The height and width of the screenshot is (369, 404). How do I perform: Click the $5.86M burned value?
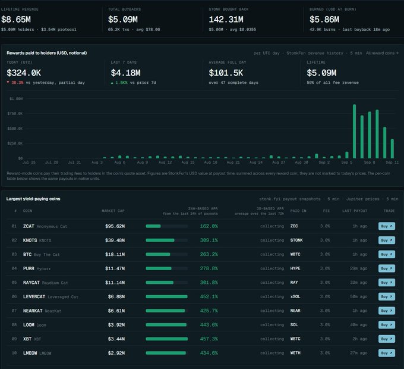click(324, 20)
